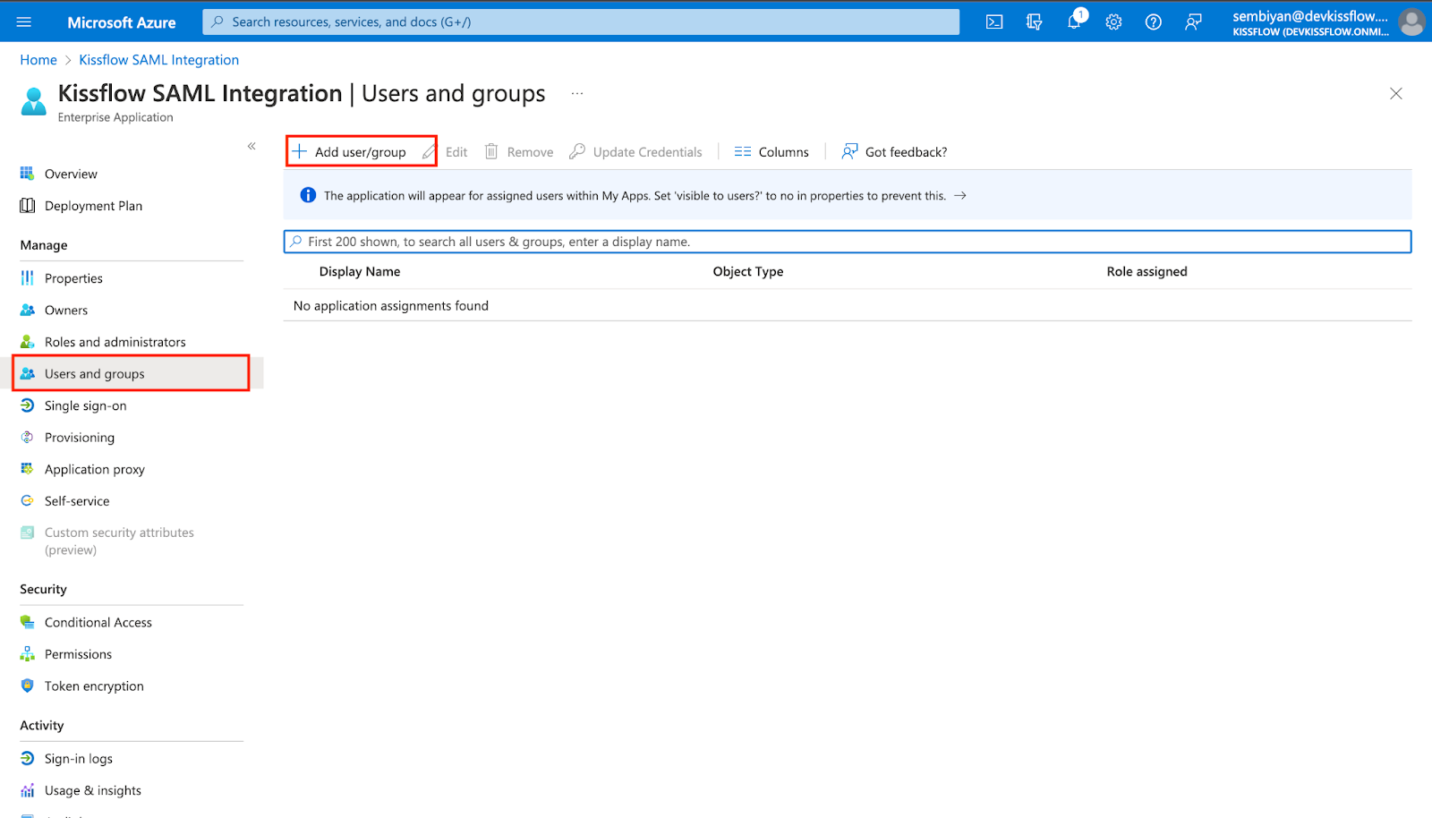Viewport: 1432px width, 818px height.
Task: Click the Token encryption shield icon
Action: tap(27, 686)
